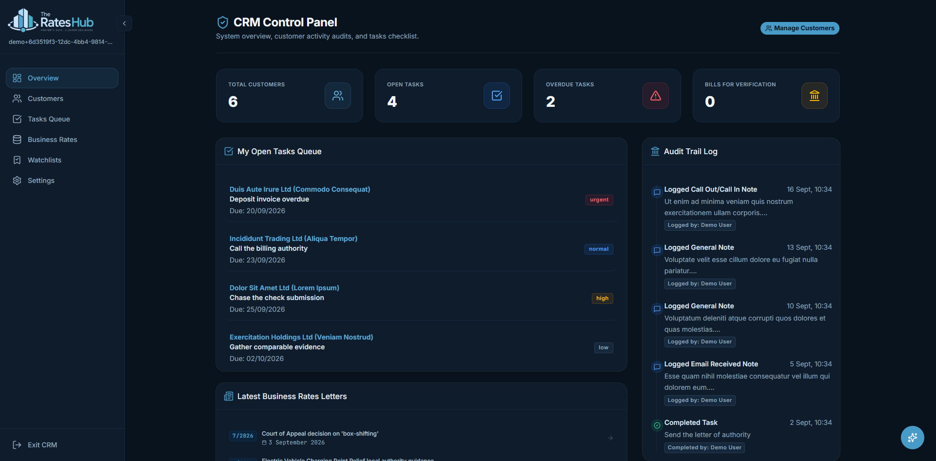Click the Latest Business Rates Letters newspaper icon
The width and height of the screenshot is (936, 461).
coord(229,396)
